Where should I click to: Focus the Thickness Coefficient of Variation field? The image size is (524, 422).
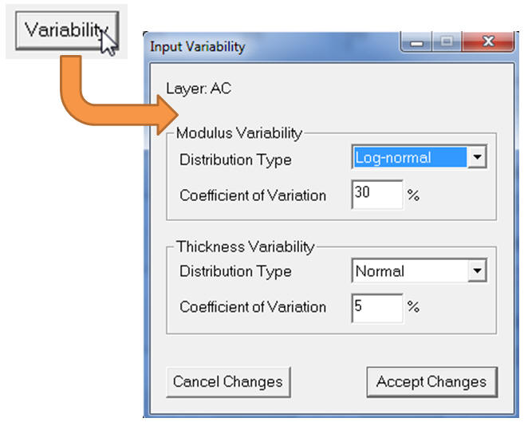[376, 307]
